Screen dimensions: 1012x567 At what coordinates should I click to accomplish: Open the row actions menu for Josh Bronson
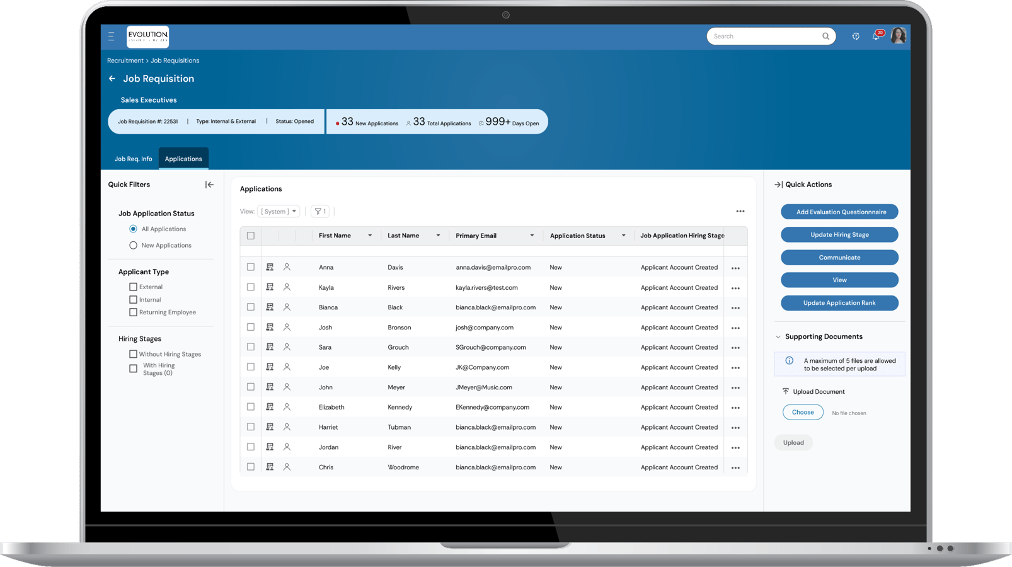735,327
